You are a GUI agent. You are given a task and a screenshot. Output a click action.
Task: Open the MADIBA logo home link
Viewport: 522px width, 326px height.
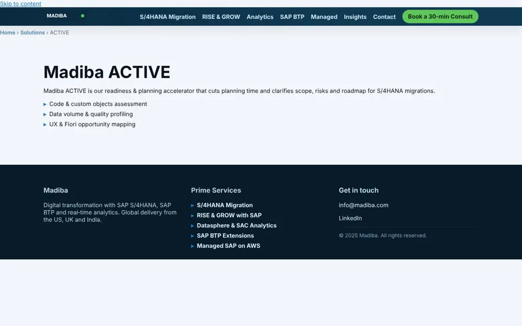(56, 16)
